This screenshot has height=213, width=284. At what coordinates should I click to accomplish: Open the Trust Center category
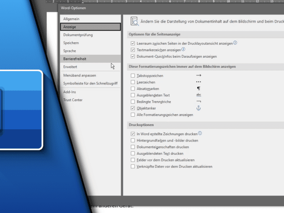90,100
